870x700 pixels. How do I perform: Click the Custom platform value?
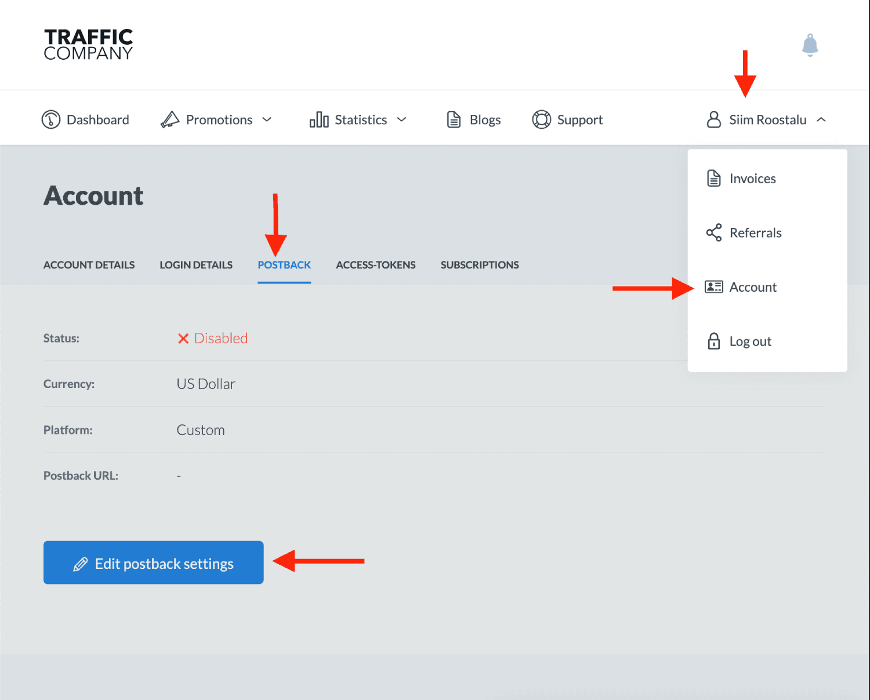click(201, 430)
